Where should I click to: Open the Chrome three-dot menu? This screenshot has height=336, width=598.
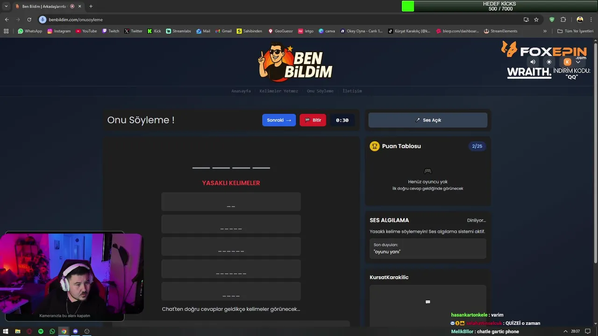591,20
